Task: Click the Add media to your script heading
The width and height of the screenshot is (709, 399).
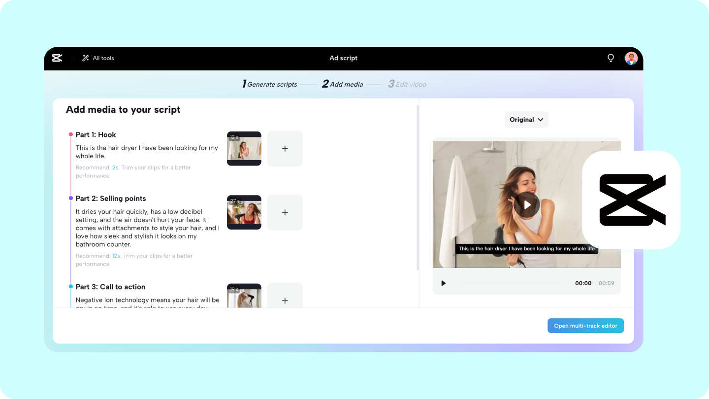Action: pyautogui.click(x=123, y=110)
